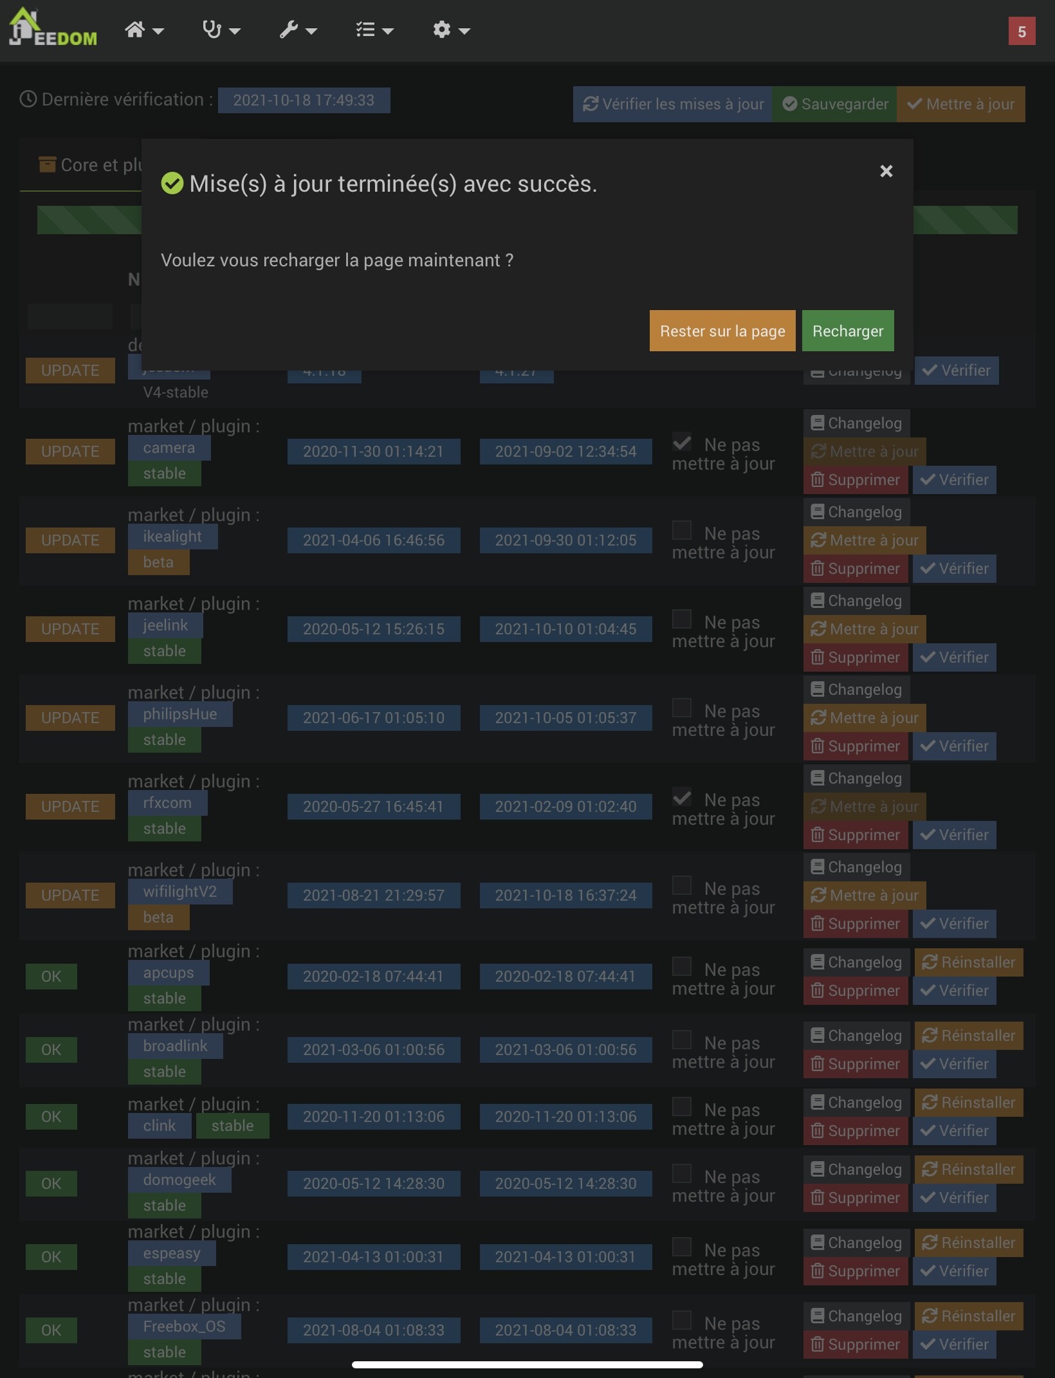Click Vérifier for Freebox_OS plugin
The height and width of the screenshot is (1378, 1055).
pos(955,1345)
